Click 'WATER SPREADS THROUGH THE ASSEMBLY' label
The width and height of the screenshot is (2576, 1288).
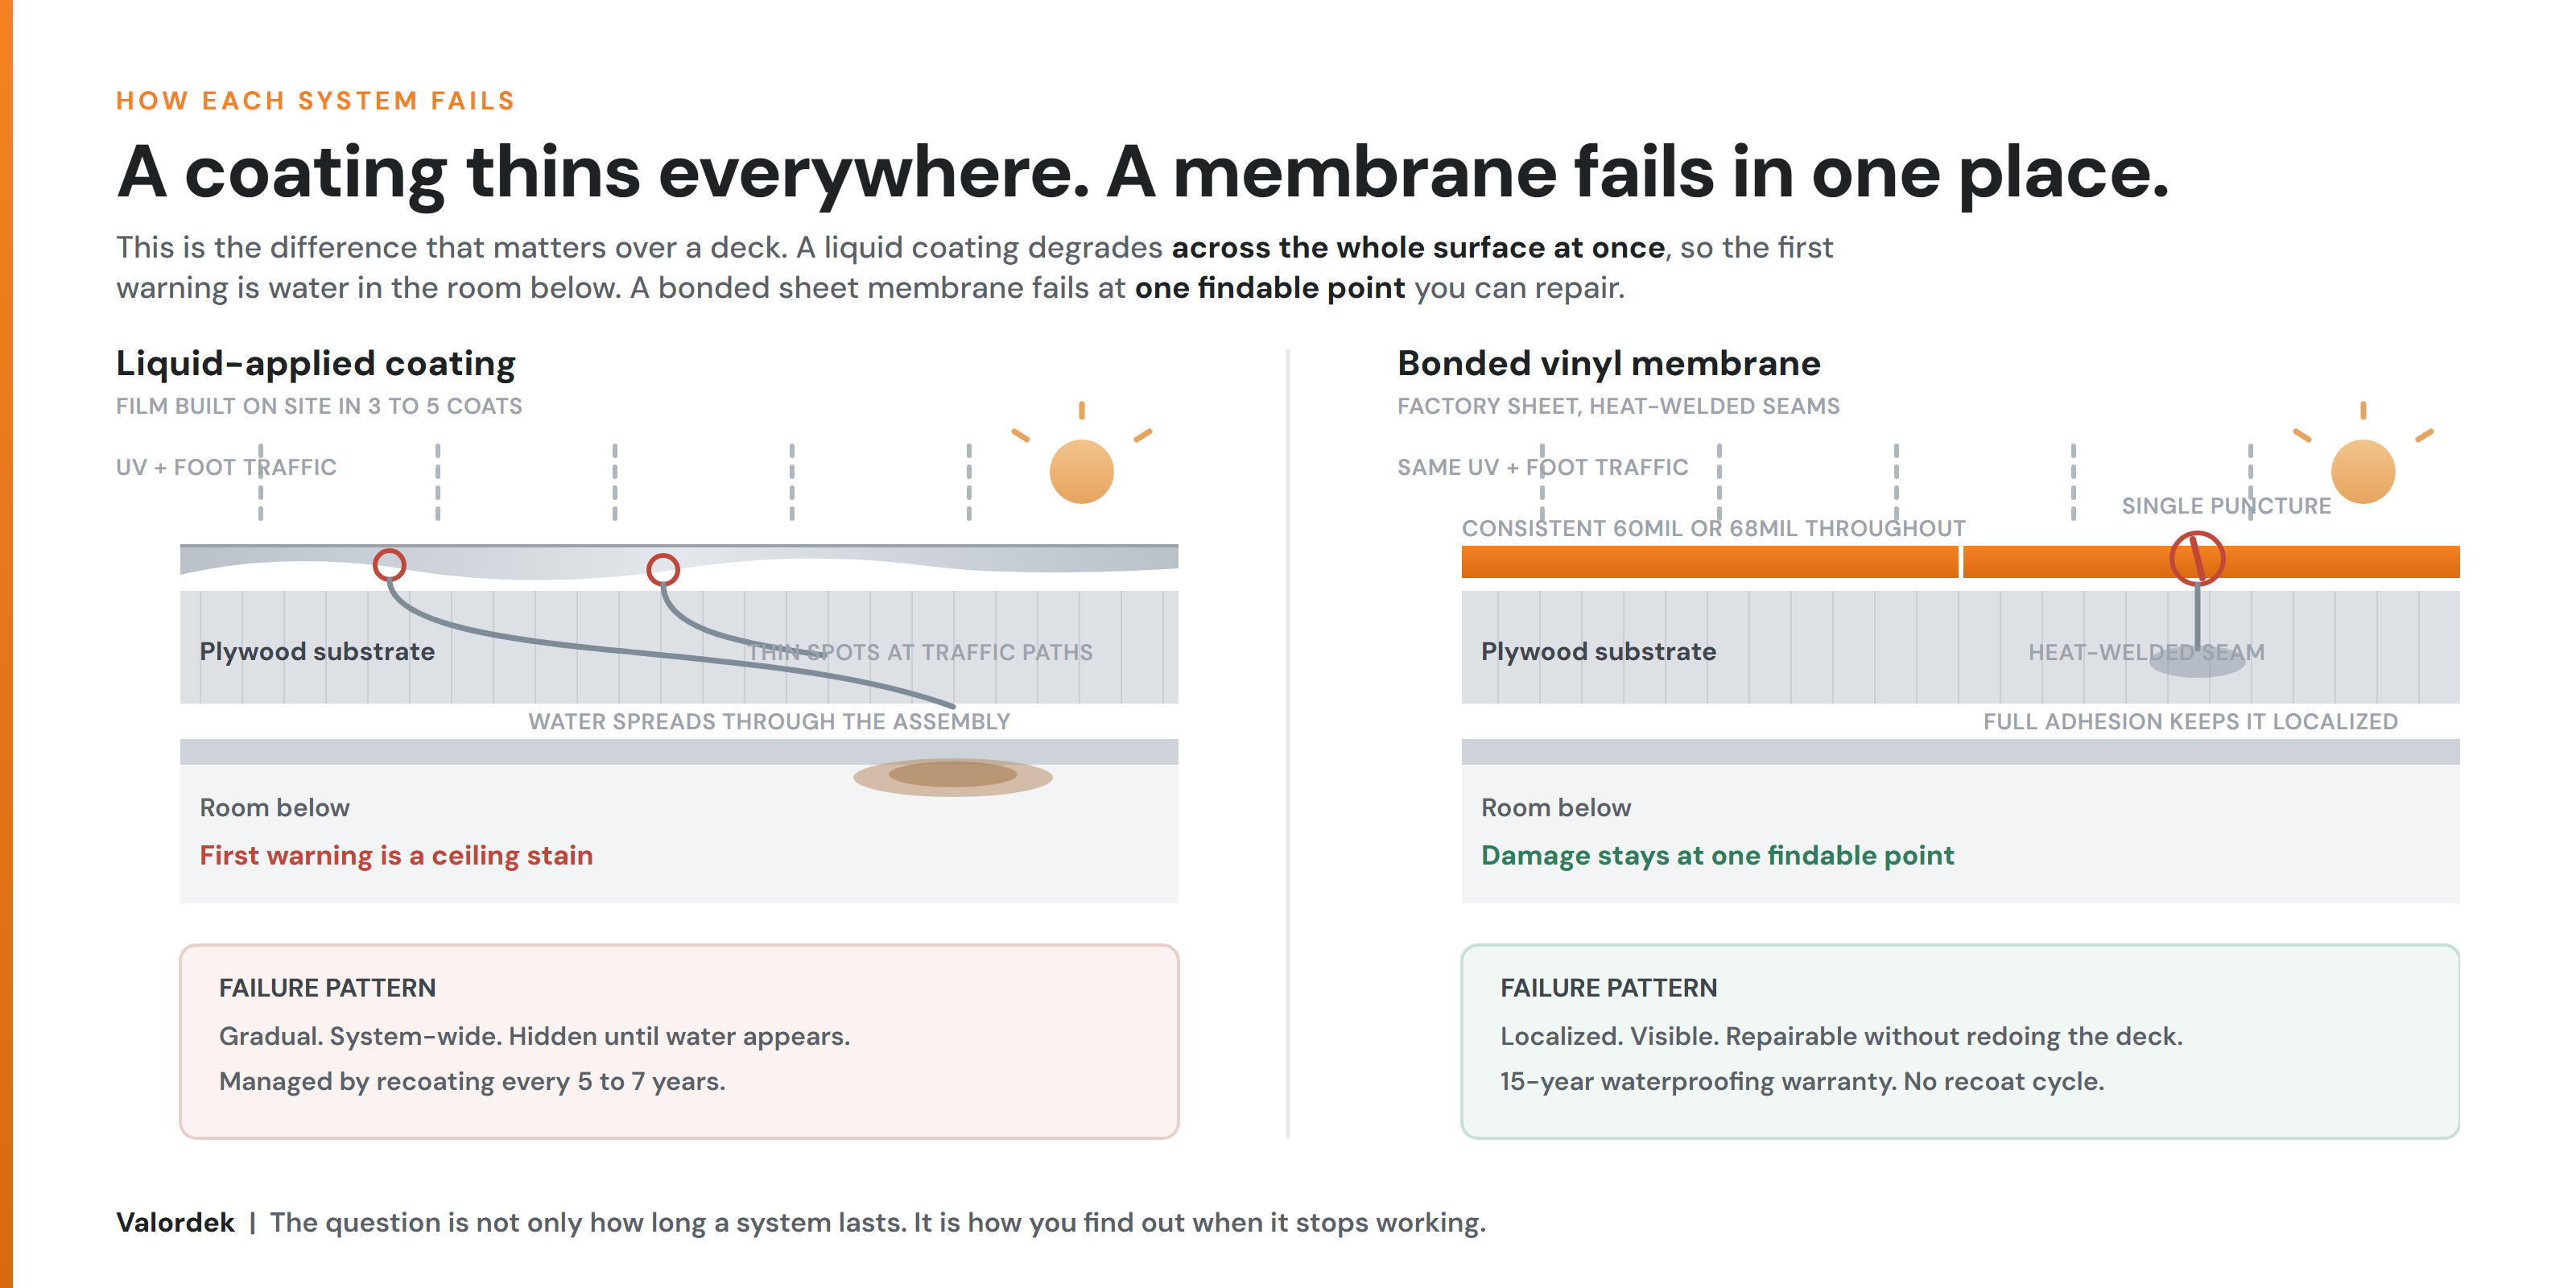769,721
